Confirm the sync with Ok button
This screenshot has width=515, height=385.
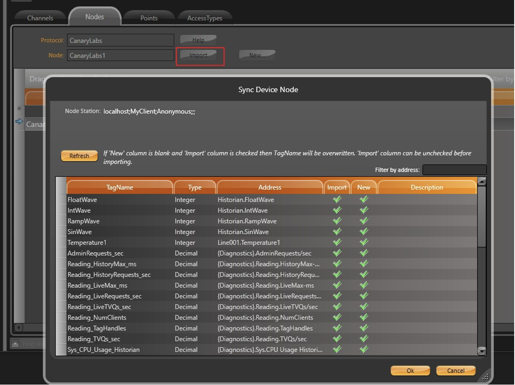(410, 371)
